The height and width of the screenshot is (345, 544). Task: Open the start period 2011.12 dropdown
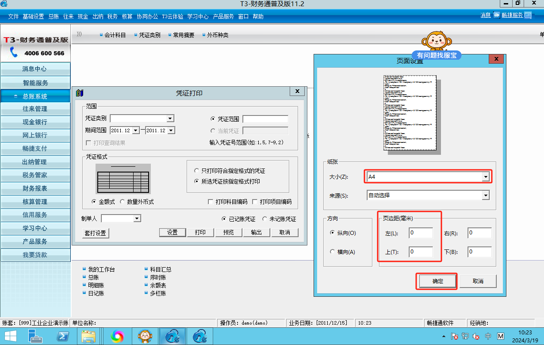[x=136, y=130]
